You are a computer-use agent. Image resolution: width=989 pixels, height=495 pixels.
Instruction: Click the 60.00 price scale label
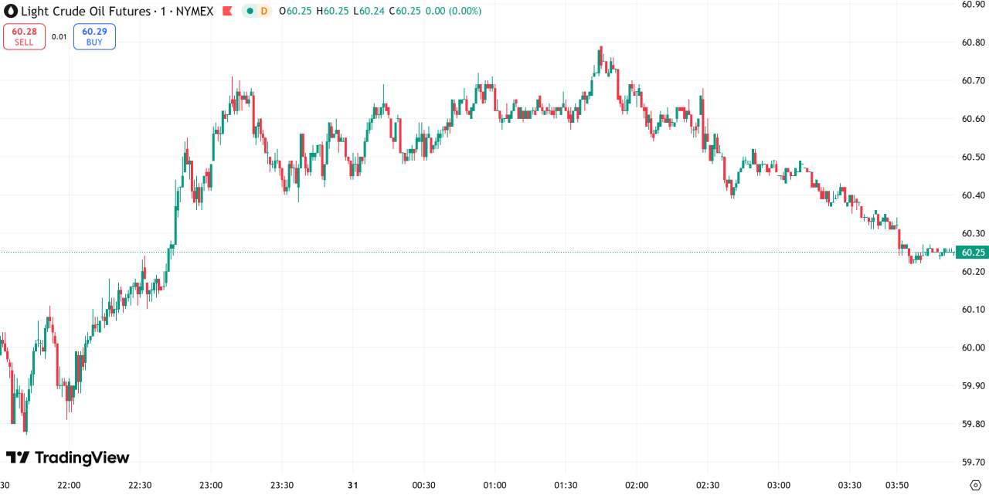(973, 348)
